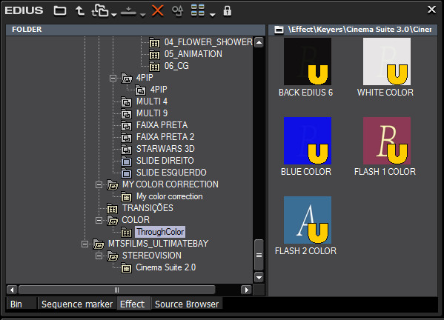The width and height of the screenshot is (444, 320).
Task: Select ThroughColor tree item
Action: tap(160, 232)
